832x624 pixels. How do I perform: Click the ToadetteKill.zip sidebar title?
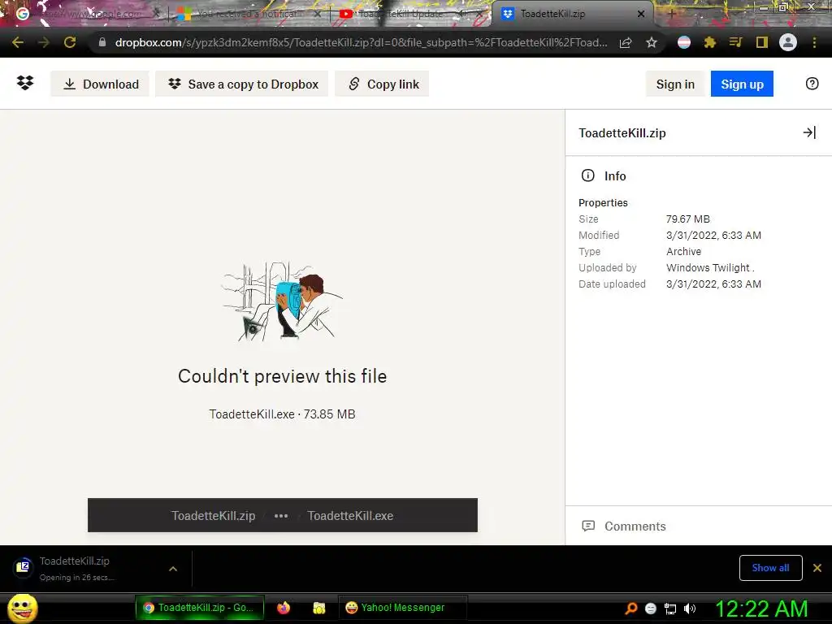(x=622, y=133)
